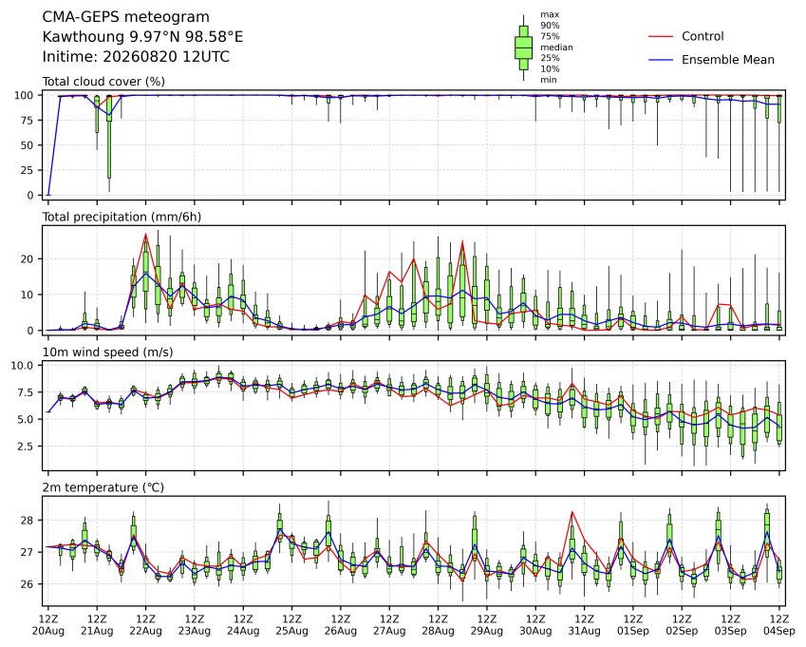806x647 pixels.
Task: Click the "12Z 31Aug" time axis label
Action: click(x=585, y=625)
